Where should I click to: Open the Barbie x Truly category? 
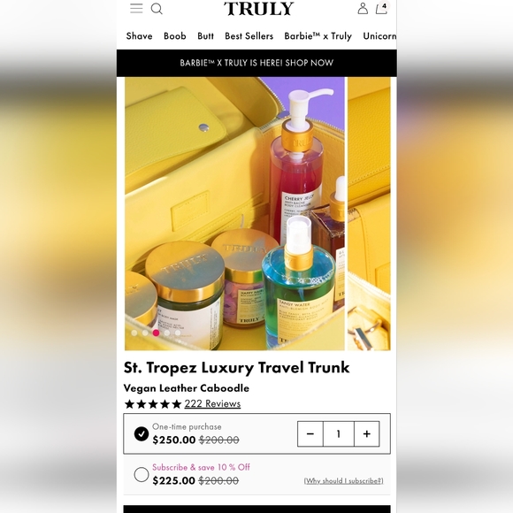tap(318, 36)
